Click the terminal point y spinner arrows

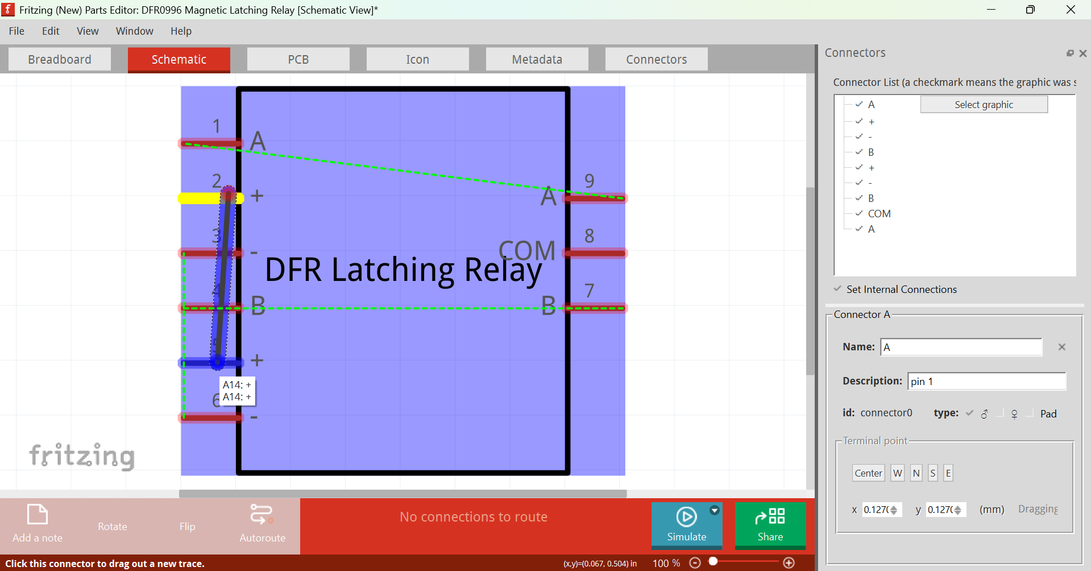[958, 510]
